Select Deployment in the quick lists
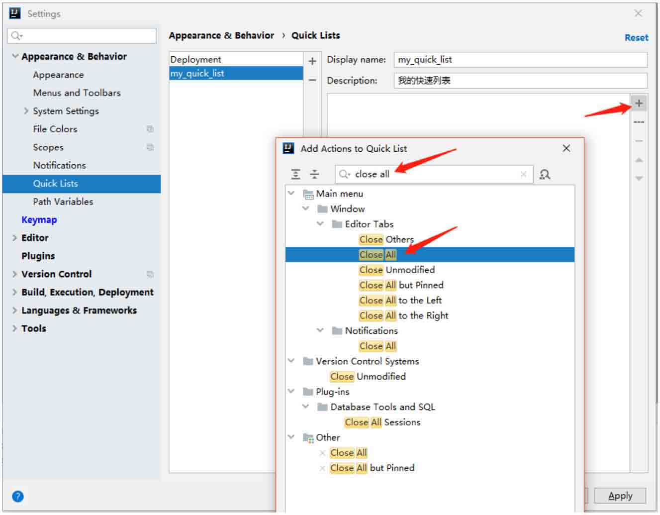 tap(196, 60)
